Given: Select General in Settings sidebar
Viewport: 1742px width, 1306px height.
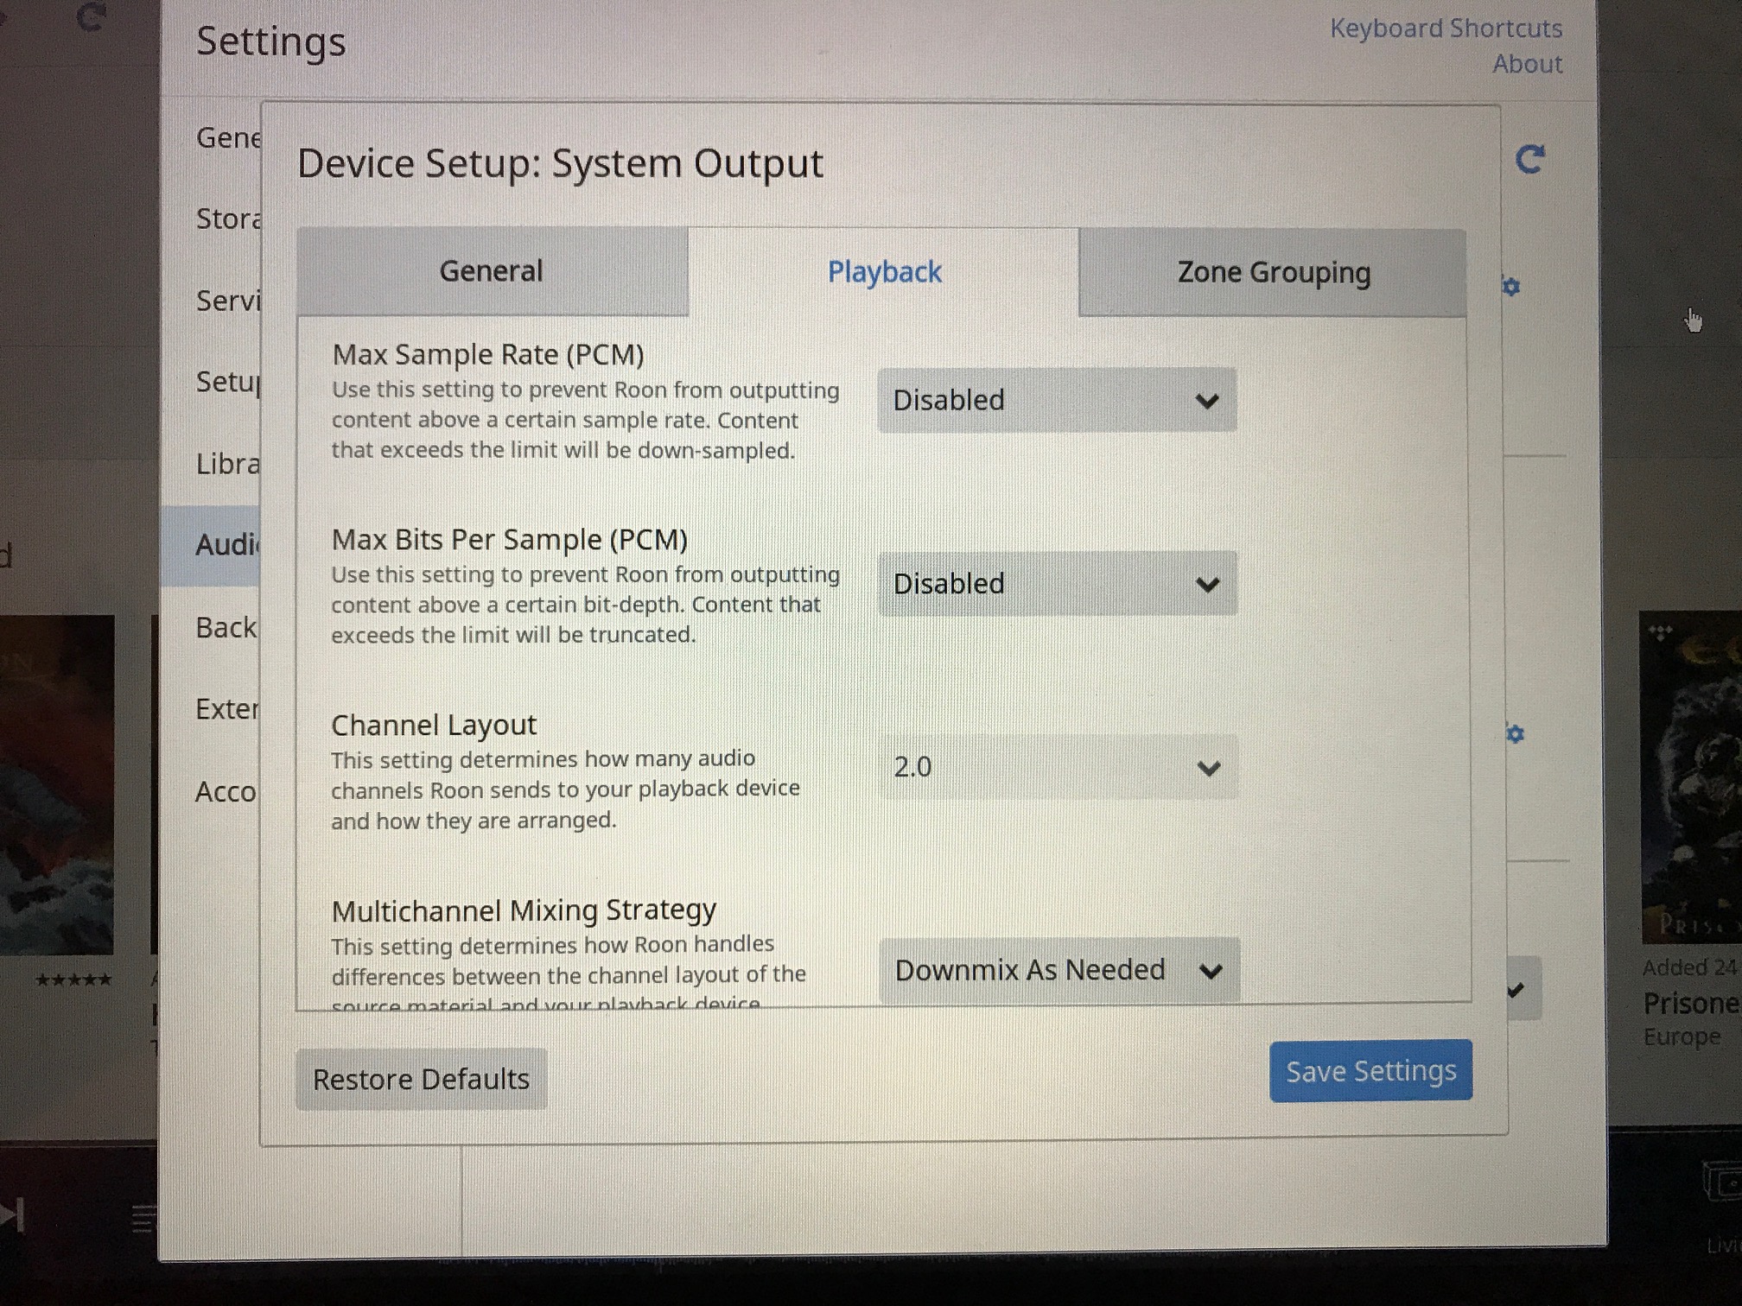Looking at the screenshot, I should [x=228, y=137].
